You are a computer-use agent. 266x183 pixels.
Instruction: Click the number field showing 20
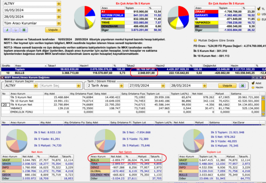5,105
